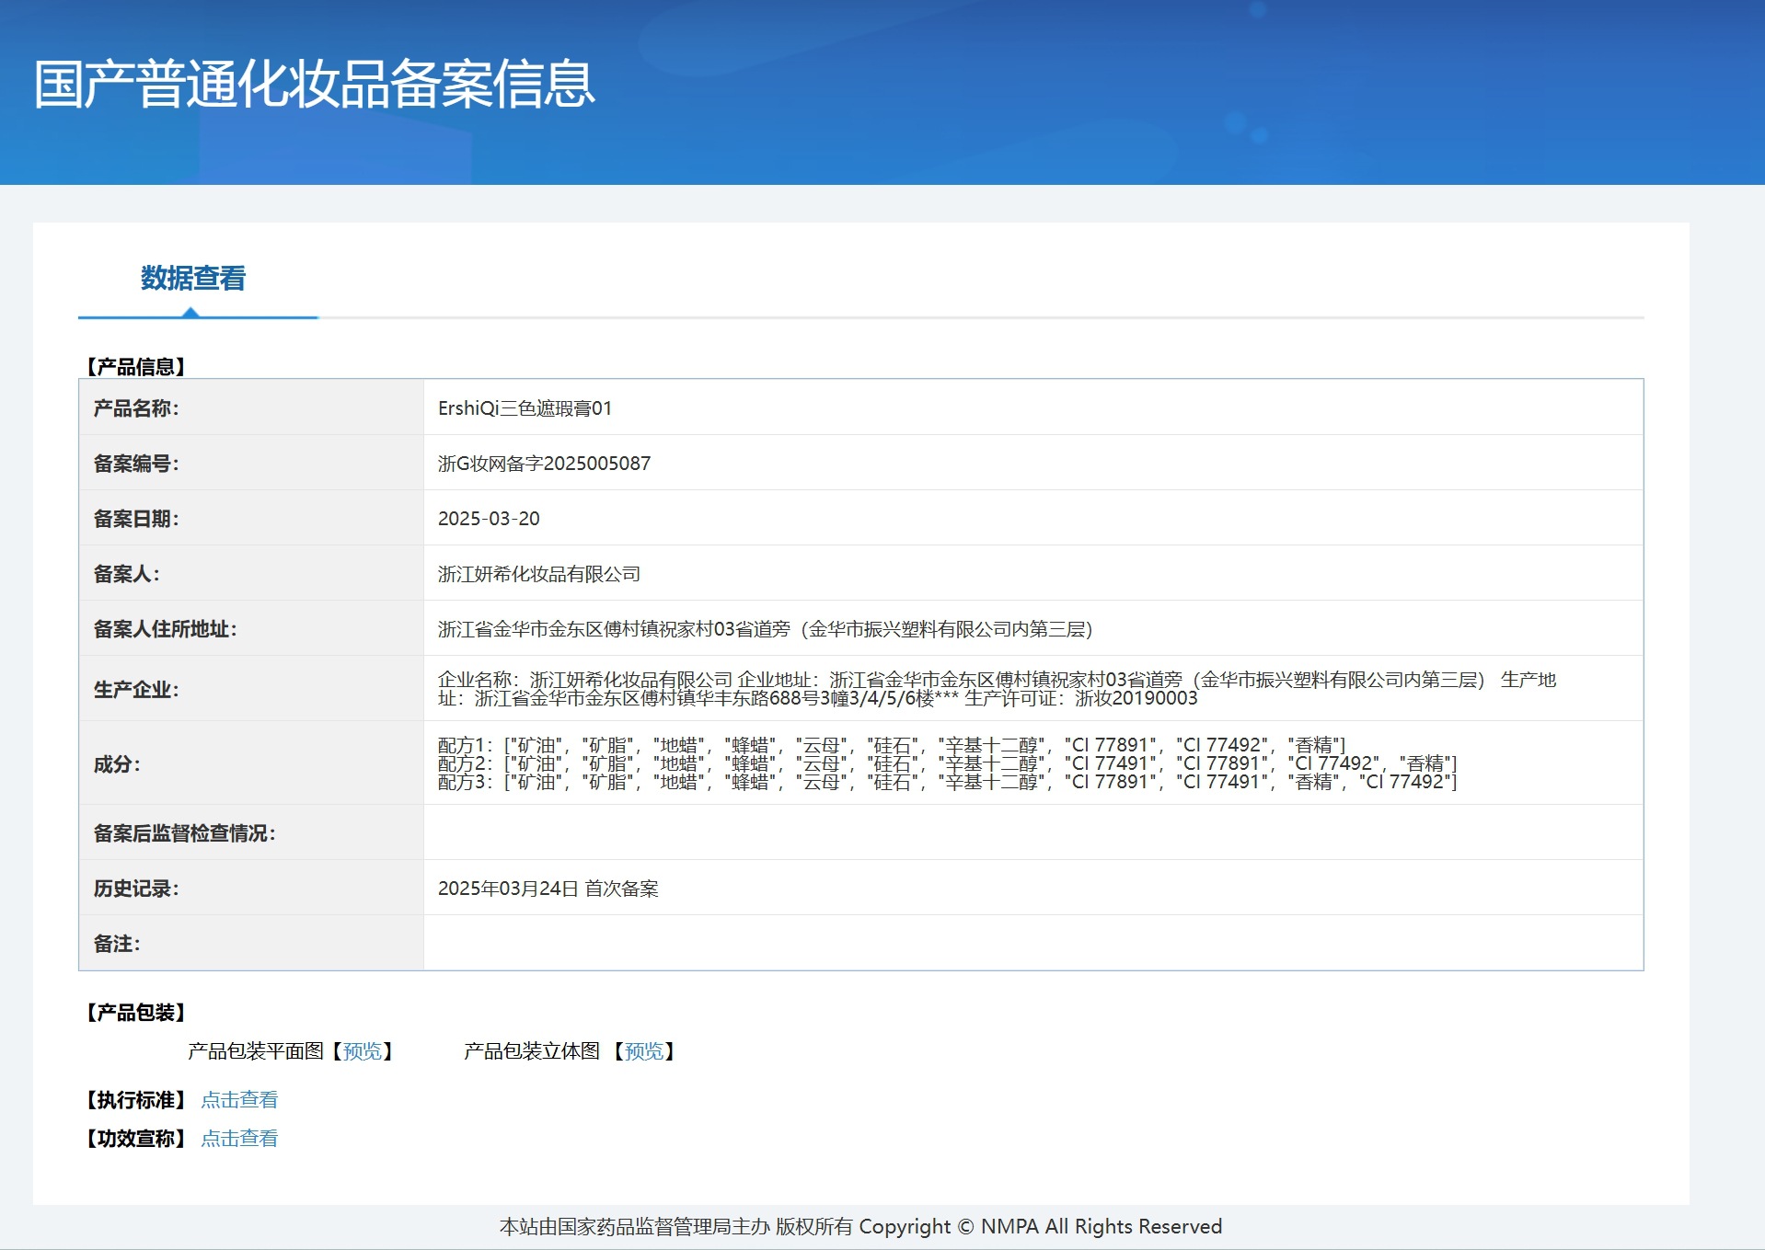Select the filing date 2025-03-20
The width and height of the screenshot is (1765, 1250).
pos(489,519)
